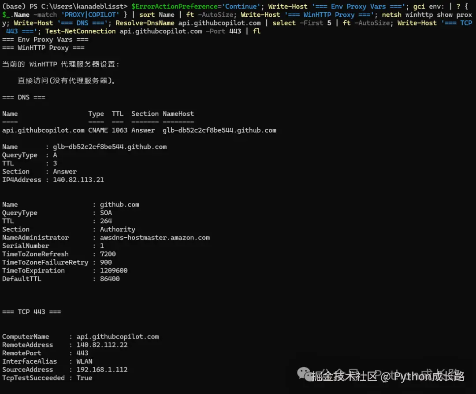476x394 pixels.
Task: Click the Name value 'github.com' in the SOA record
Action: tap(119, 205)
